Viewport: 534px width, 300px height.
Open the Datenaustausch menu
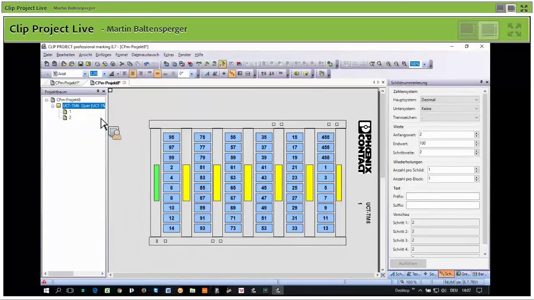click(145, 55)
